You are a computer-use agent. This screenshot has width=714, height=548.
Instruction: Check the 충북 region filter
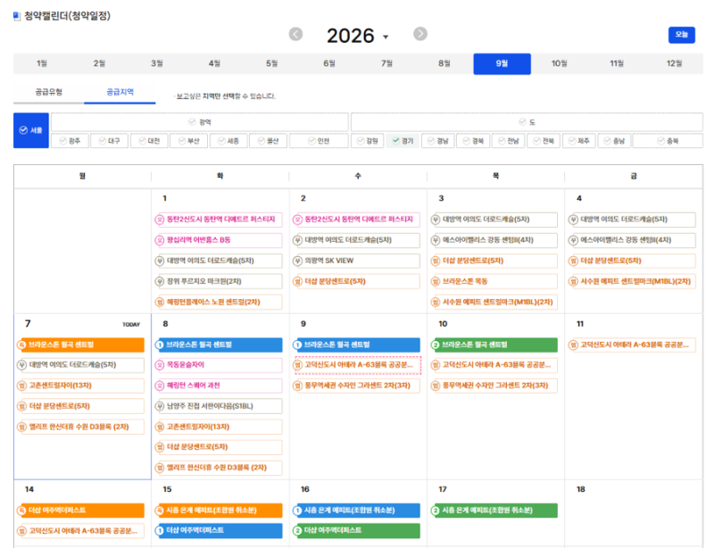[x=668, y=141]
